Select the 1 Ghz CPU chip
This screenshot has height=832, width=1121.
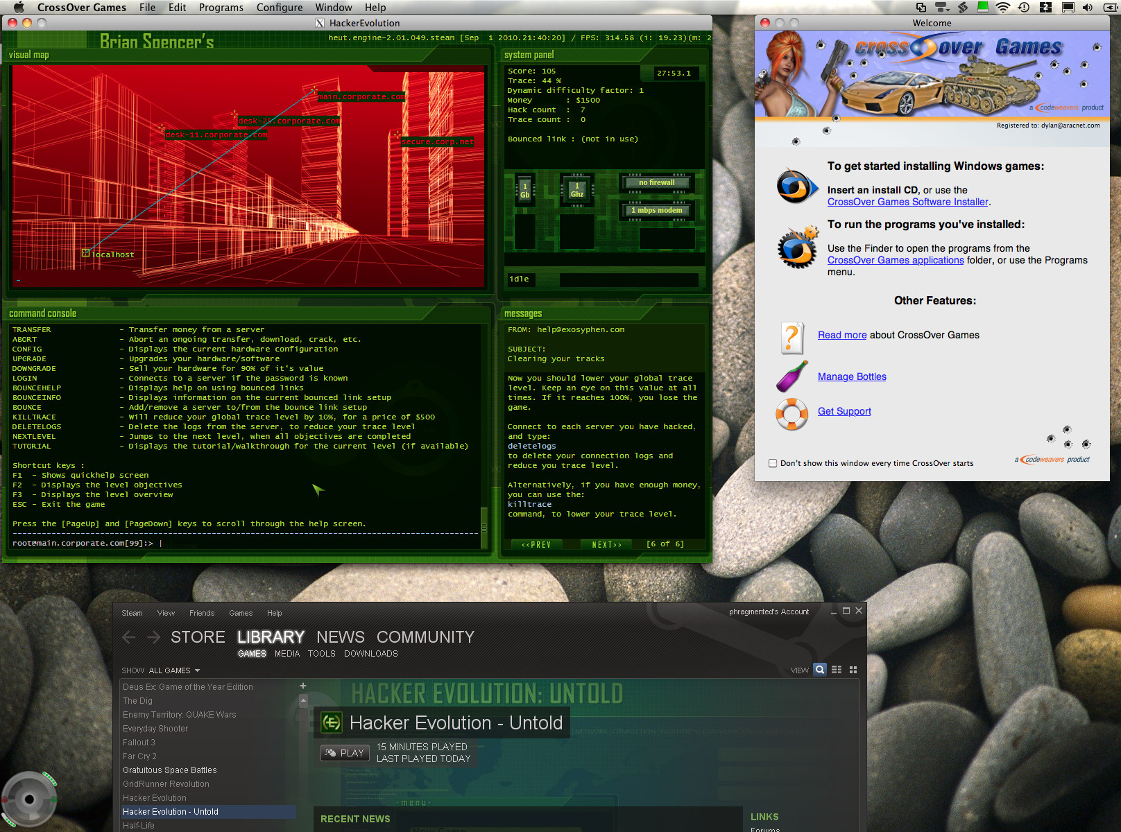pyautogui.click(x=577, y=189)
